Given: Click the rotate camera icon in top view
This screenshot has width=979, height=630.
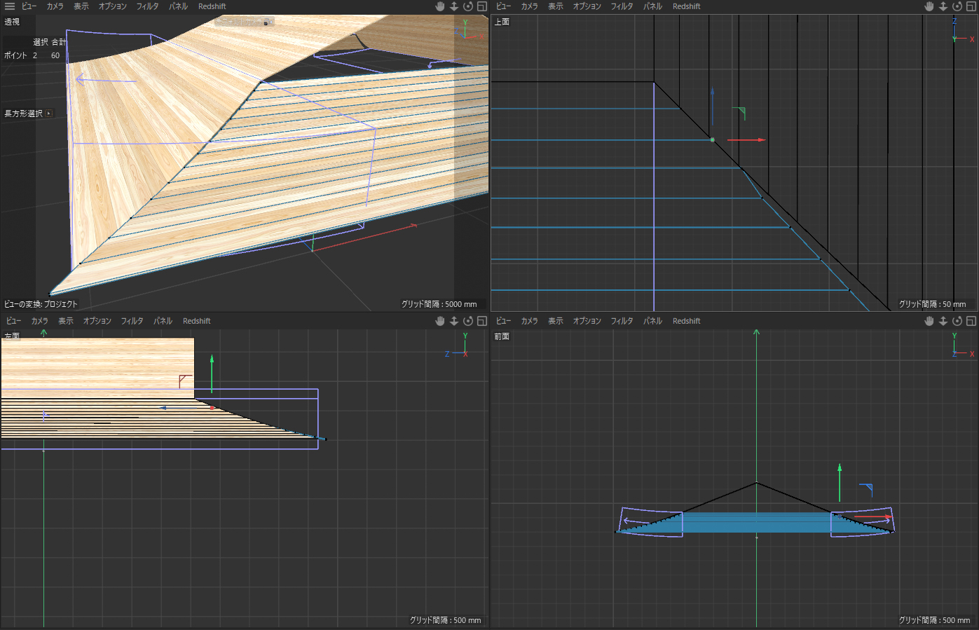Looking at the screenshot, I should click(957, 6).
